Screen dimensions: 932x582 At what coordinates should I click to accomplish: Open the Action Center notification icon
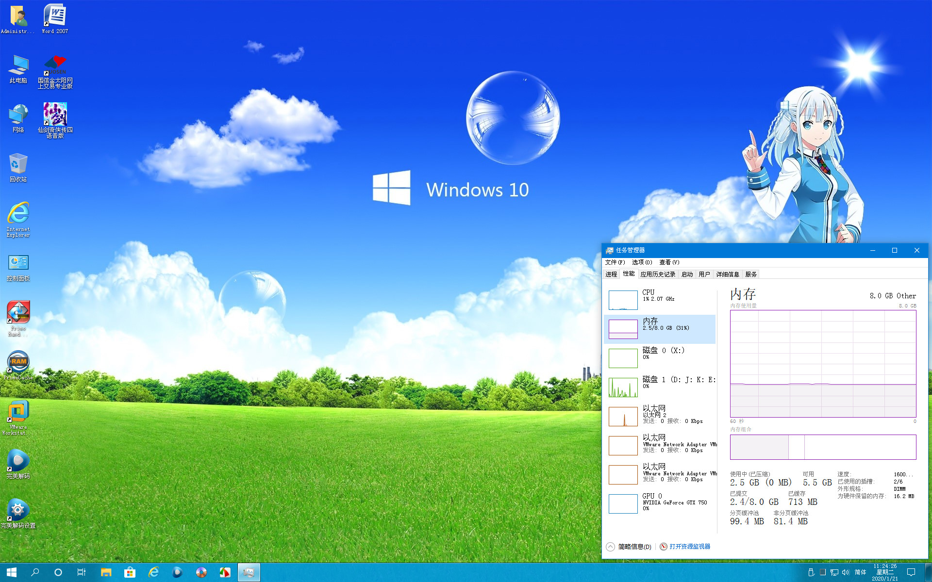pos(911,572)
